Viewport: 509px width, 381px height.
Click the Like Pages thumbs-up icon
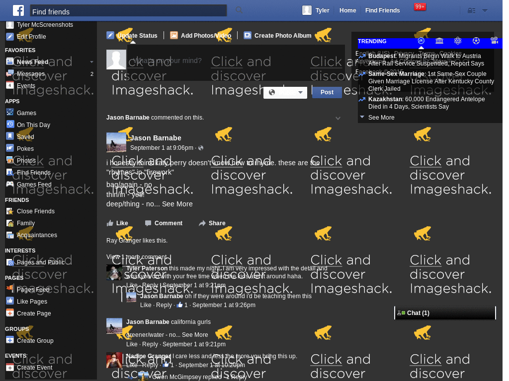click(10, 301)
